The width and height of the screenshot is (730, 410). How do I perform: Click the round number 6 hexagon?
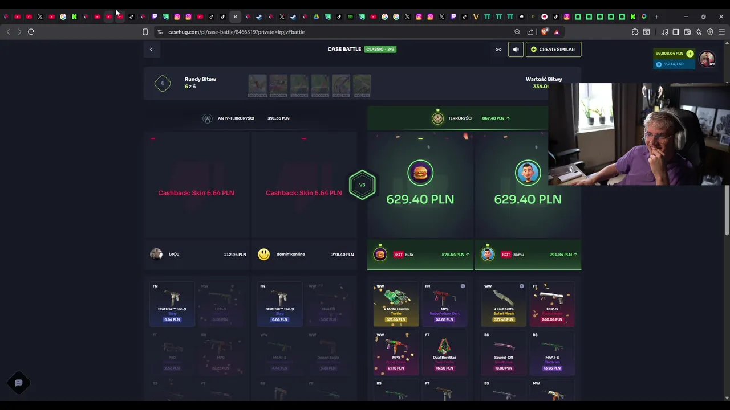163,84
